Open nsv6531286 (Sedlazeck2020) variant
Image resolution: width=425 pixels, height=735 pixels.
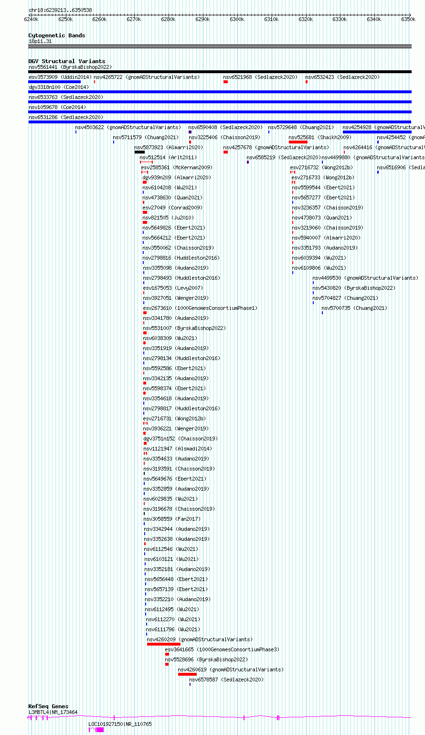point(66,117)
